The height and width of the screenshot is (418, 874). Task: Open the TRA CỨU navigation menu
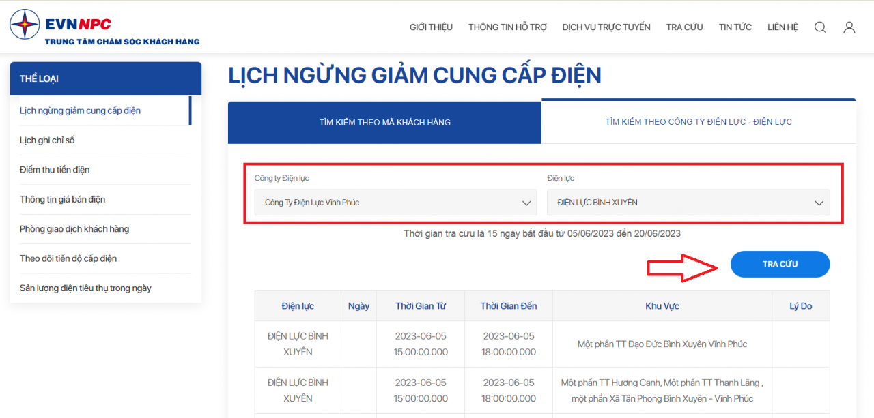click(684, 27)
